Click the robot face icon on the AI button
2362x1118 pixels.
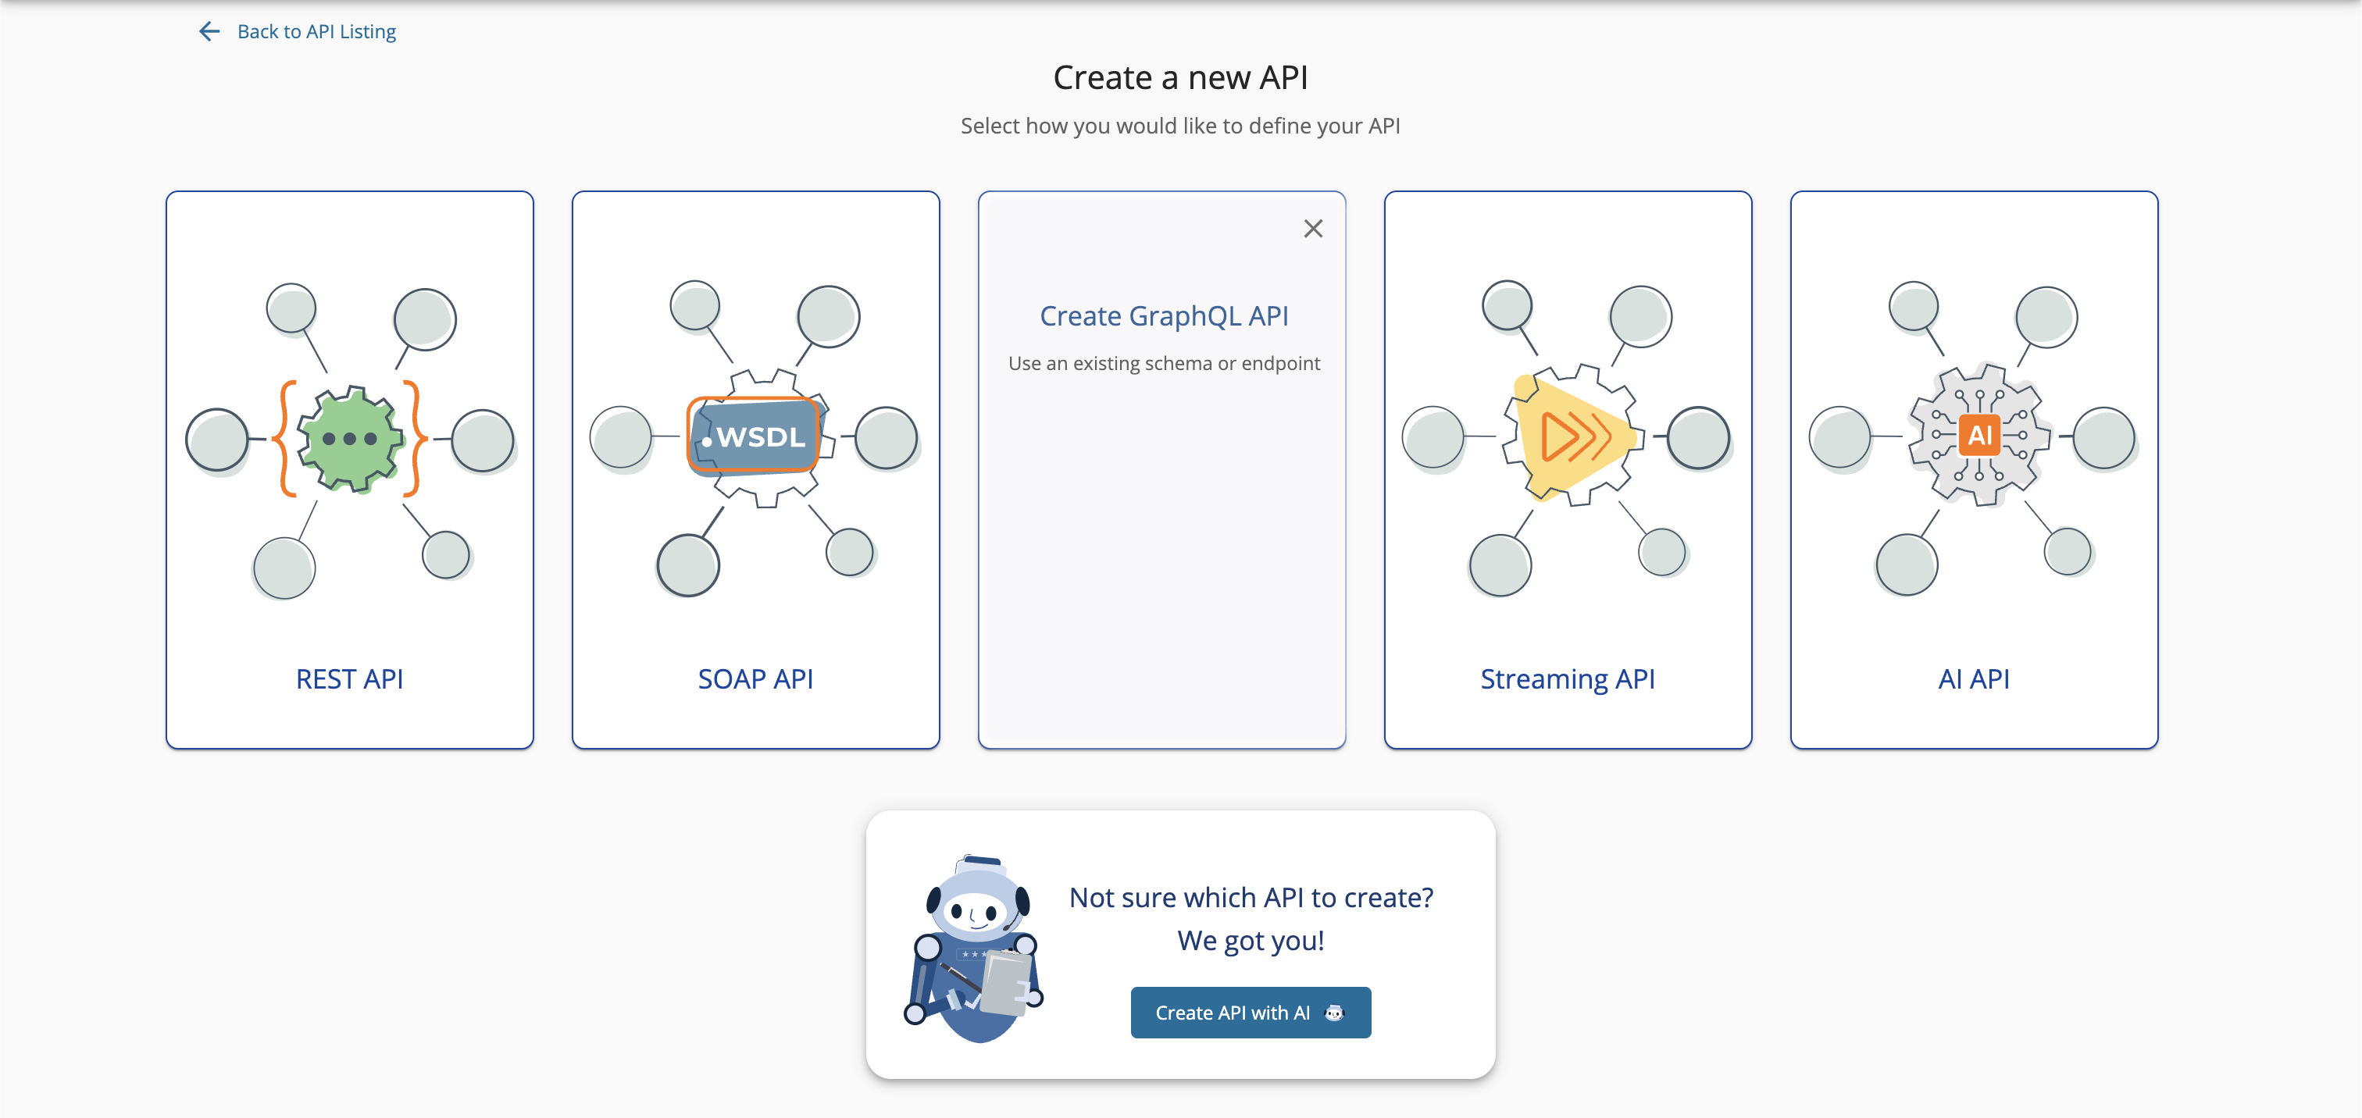point(1334,1012)
